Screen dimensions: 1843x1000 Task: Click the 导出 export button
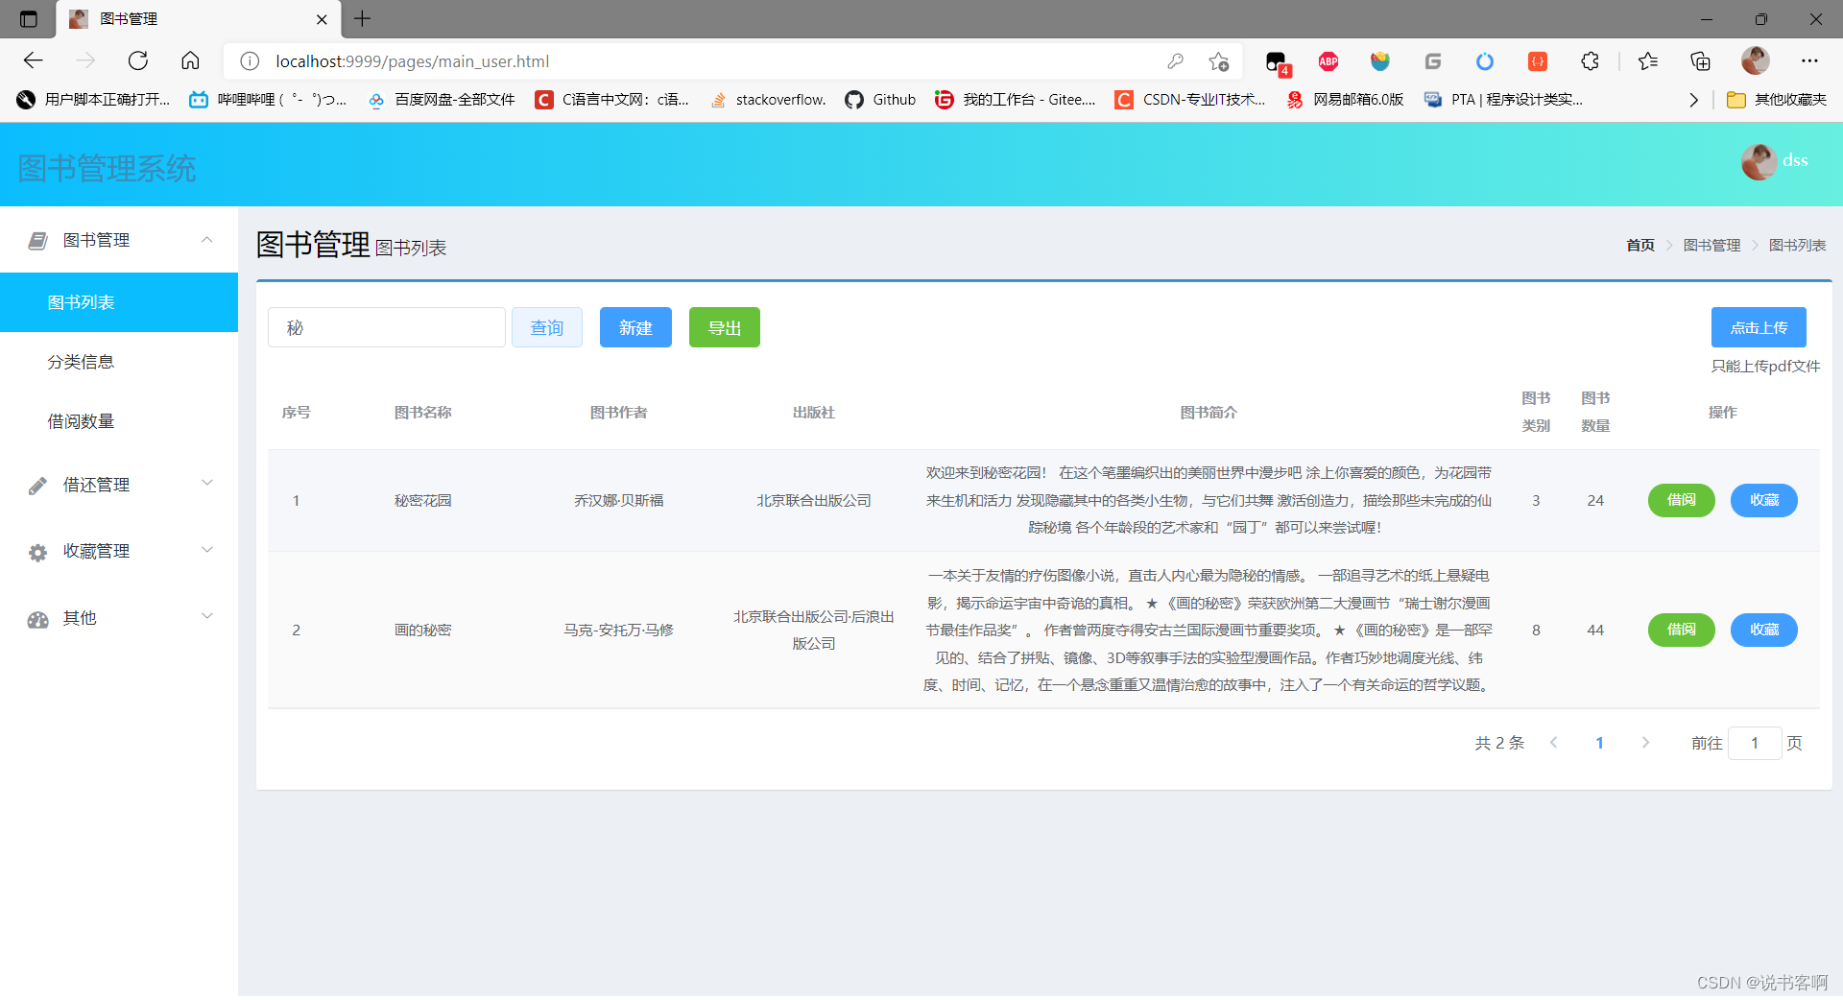(725, 327)
